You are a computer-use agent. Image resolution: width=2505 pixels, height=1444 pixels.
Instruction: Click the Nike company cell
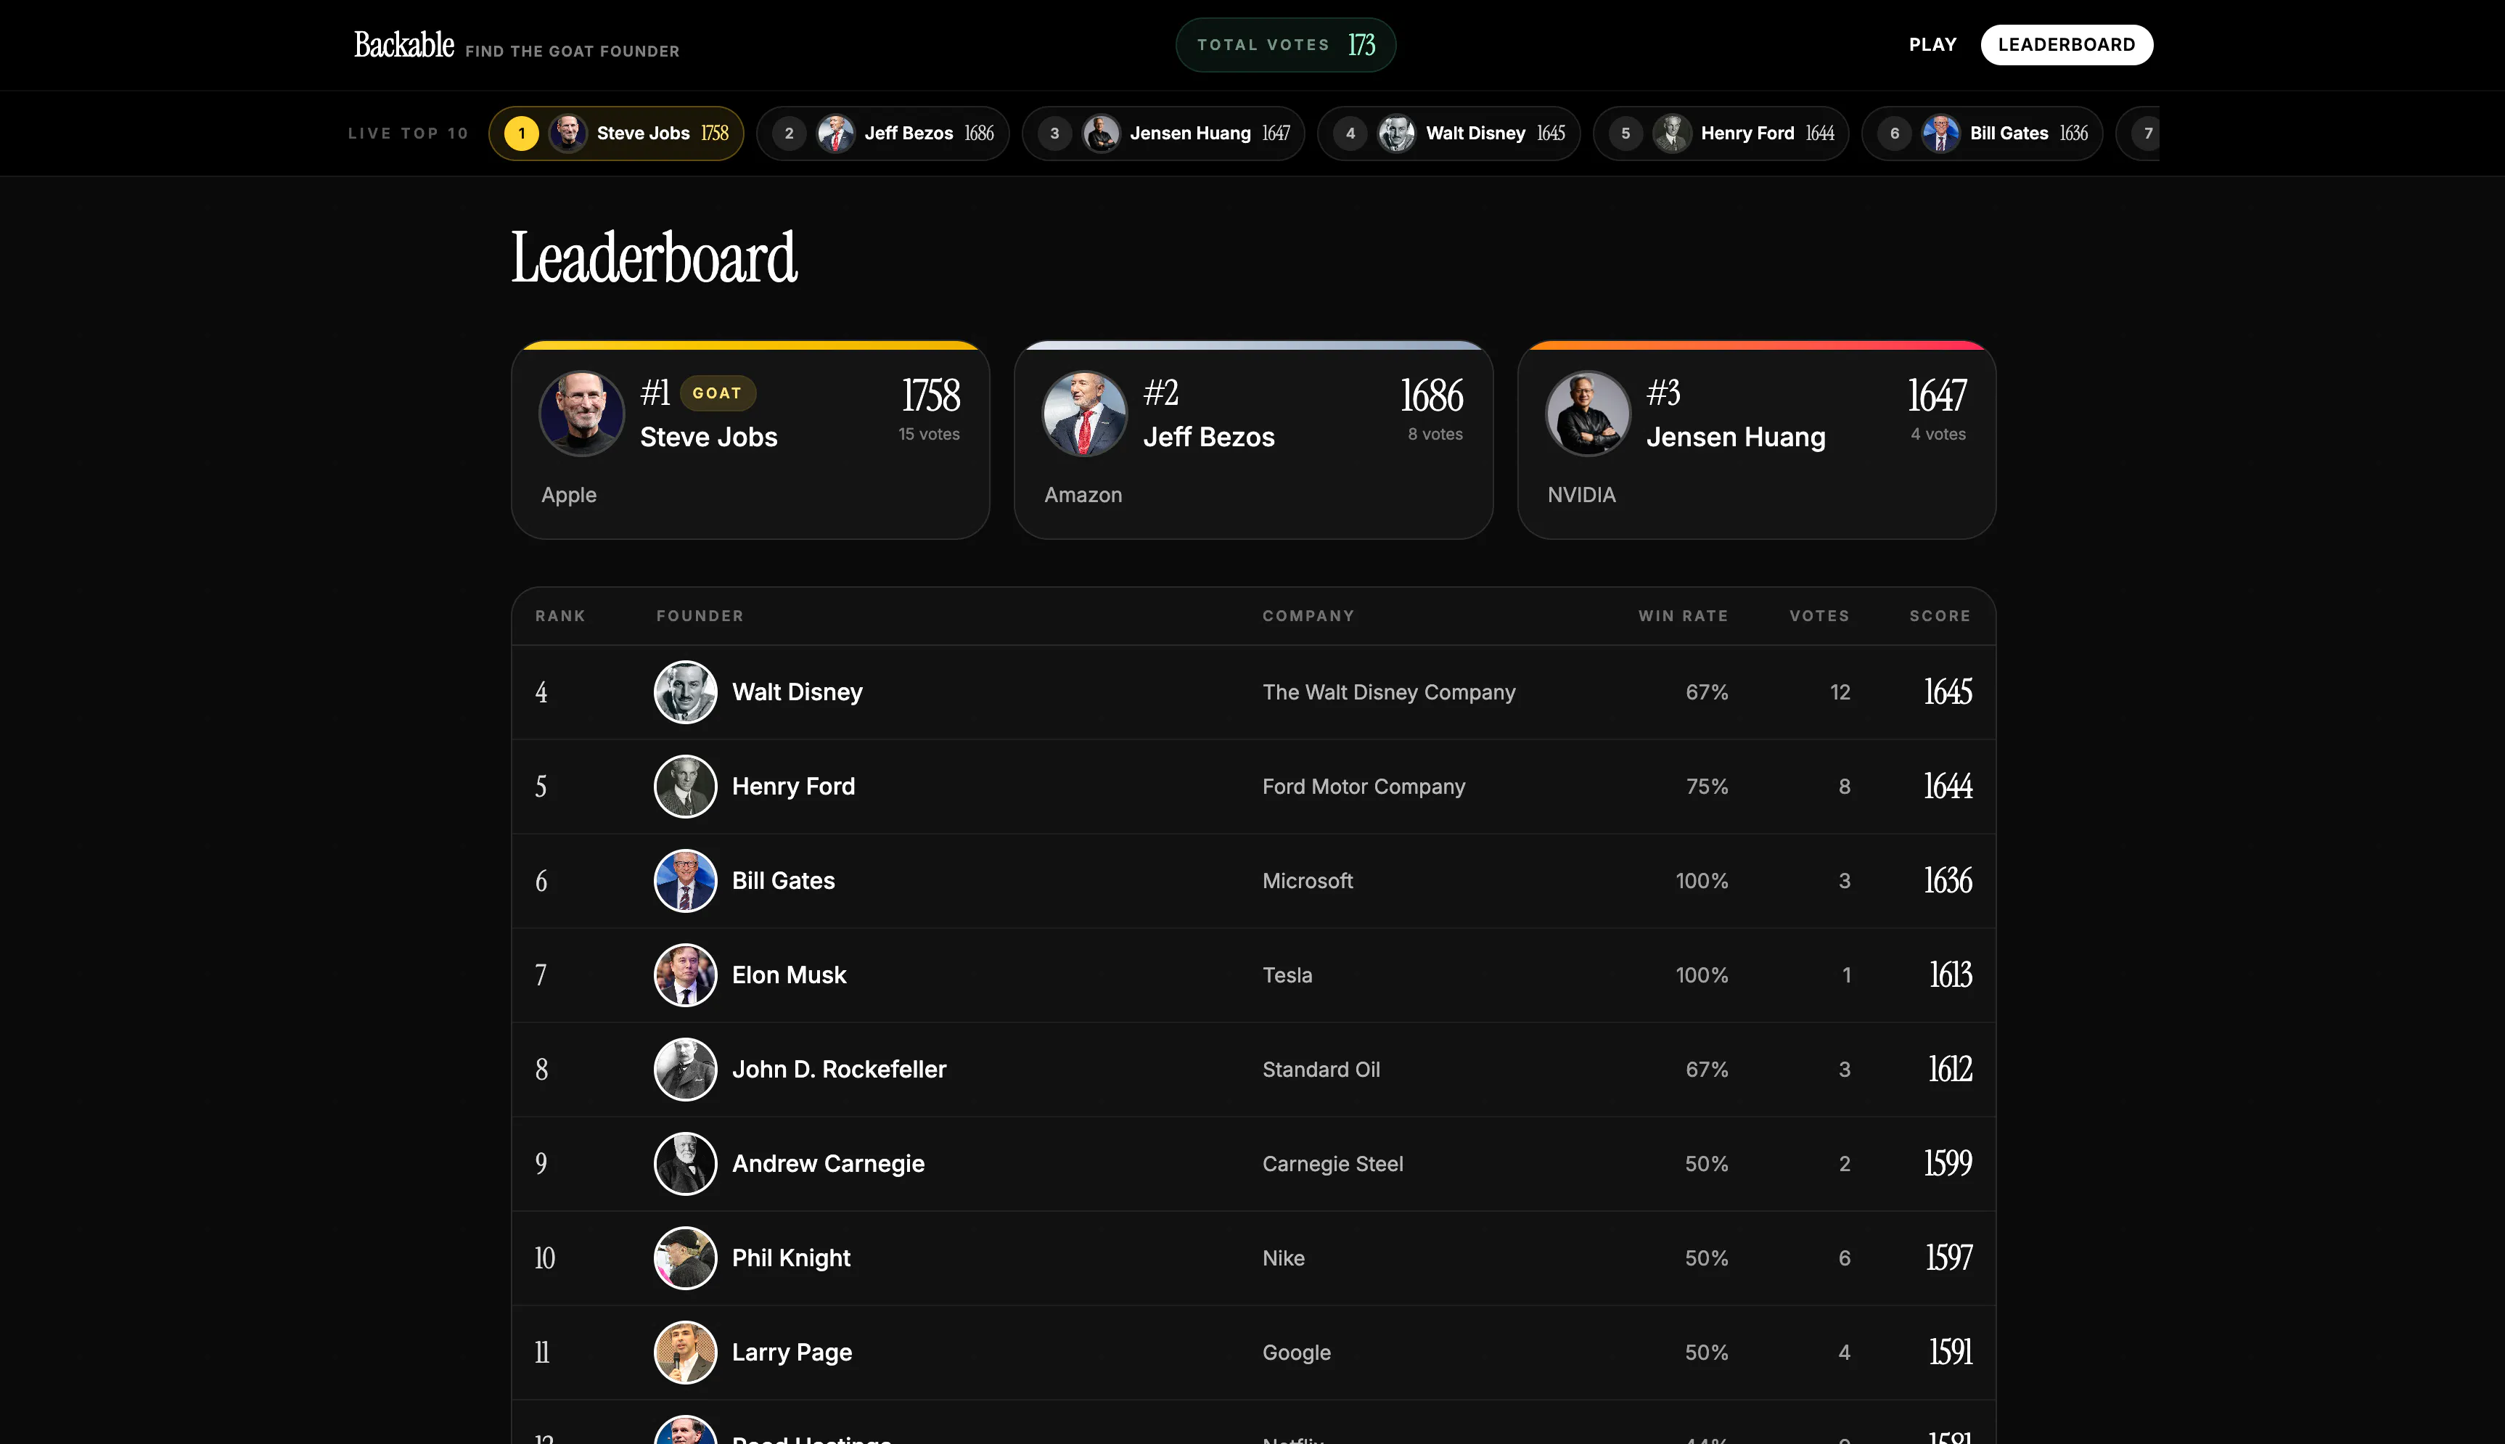coord(1283,1258)
